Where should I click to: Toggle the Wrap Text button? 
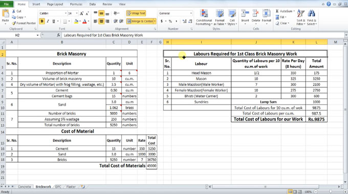[136, 13]
